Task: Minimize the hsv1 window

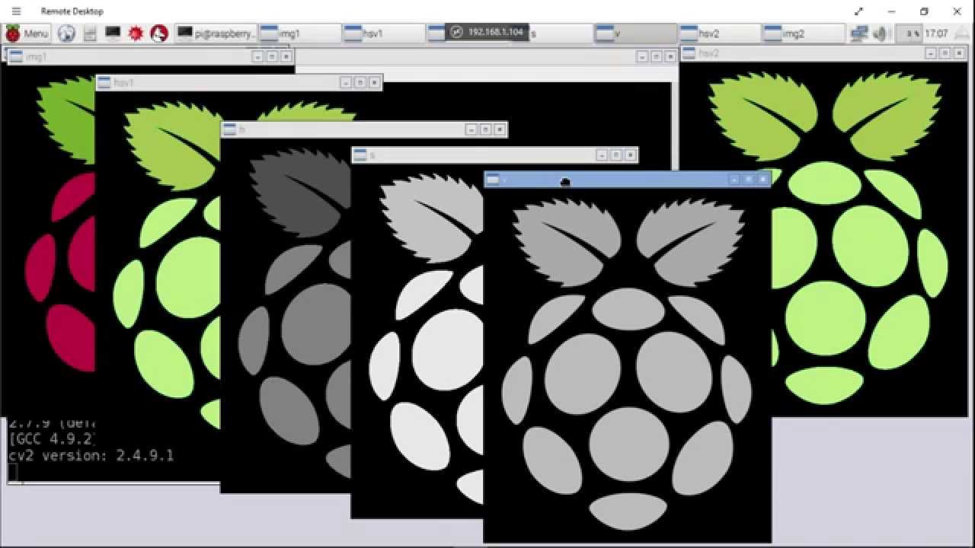Action: click(x=345, y=82)
